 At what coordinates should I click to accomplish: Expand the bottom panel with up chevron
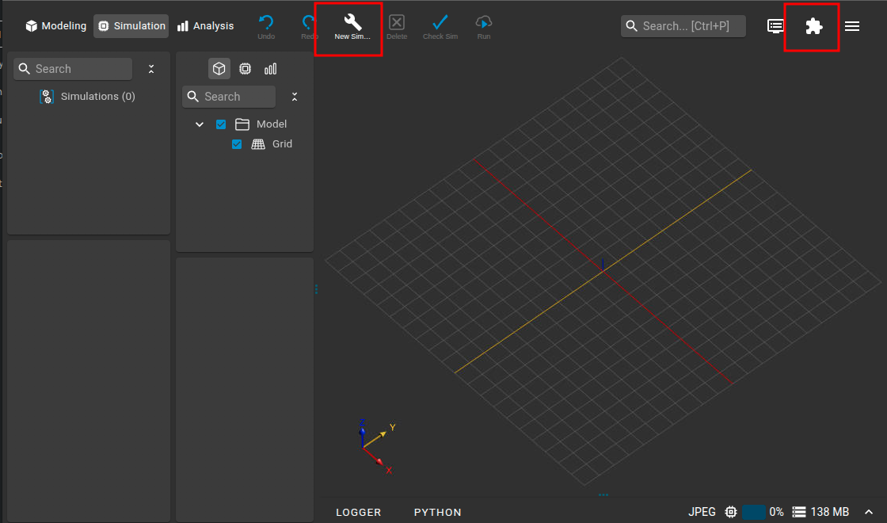tap(869, 512)
